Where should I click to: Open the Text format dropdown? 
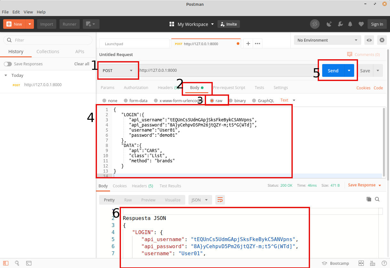[288, 100]
